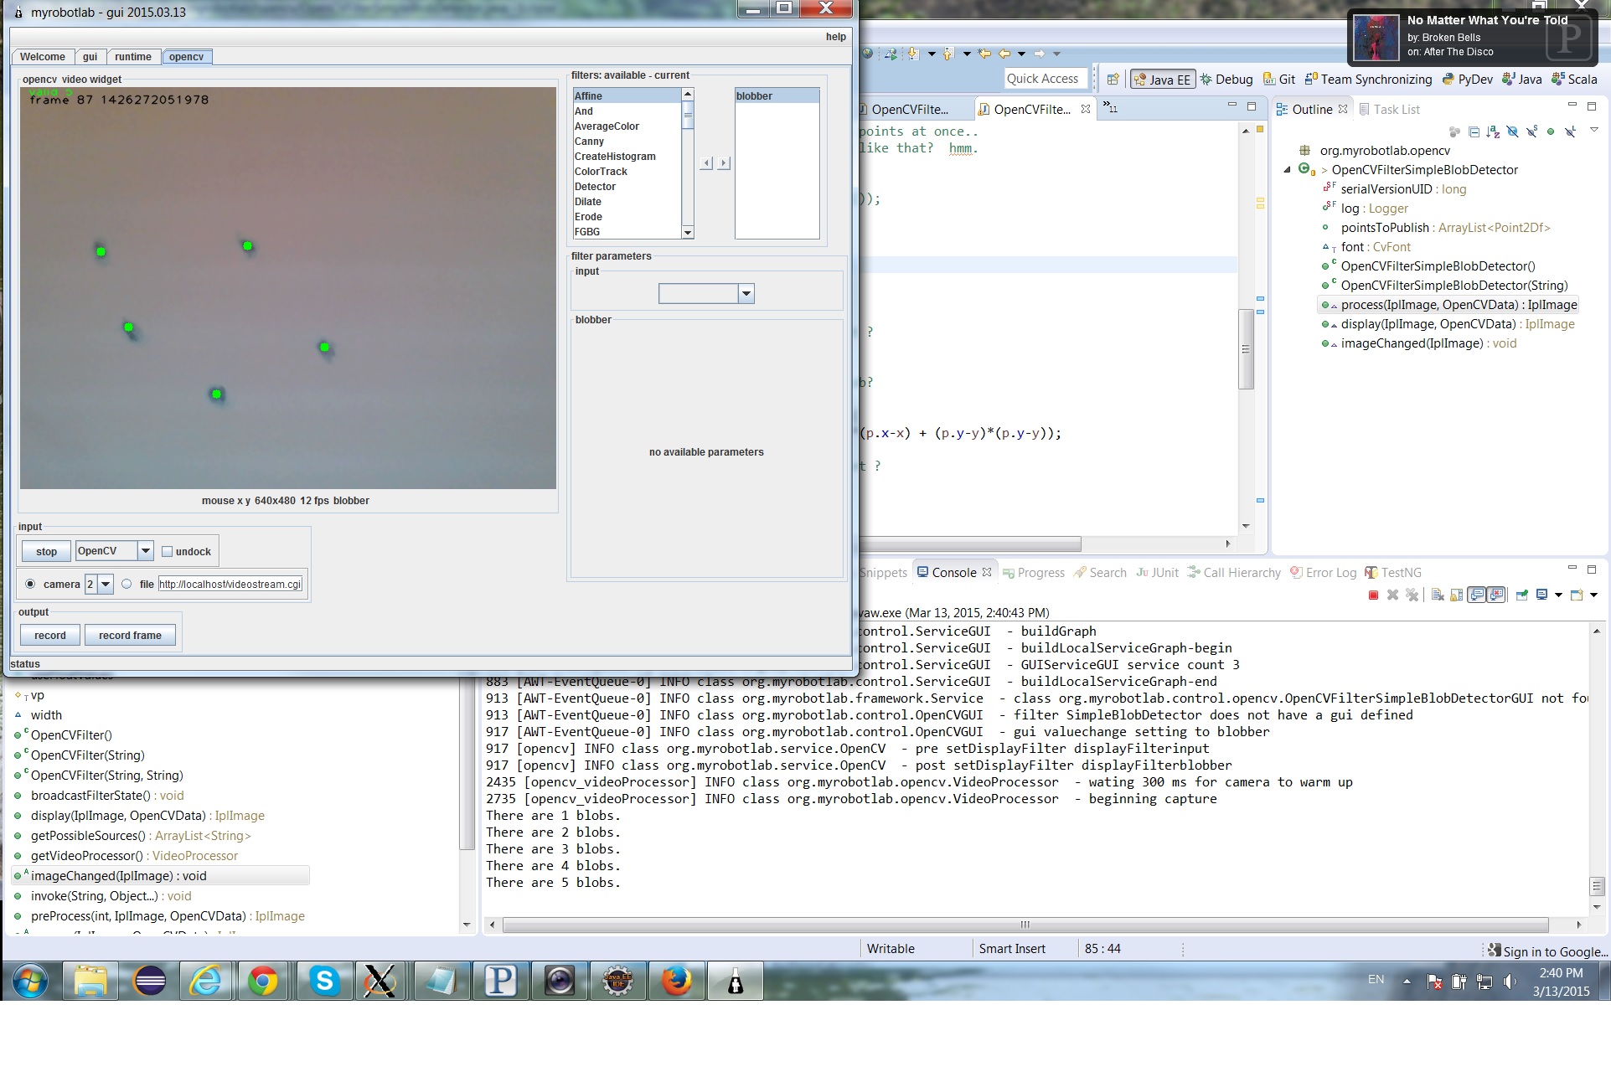Hide fields in the Outline view

(1512, 131)
